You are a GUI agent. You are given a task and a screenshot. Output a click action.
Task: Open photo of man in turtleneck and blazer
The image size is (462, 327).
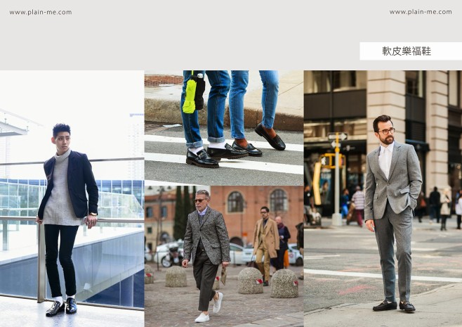pyautogui.click(x=72, y=198)
